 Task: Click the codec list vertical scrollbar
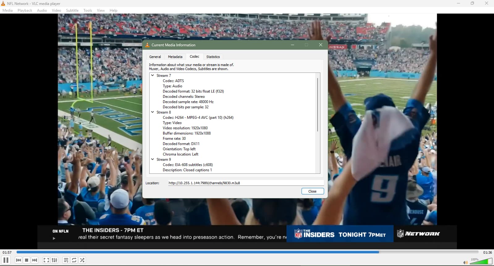pyautogui.click(x=318, y=105)
